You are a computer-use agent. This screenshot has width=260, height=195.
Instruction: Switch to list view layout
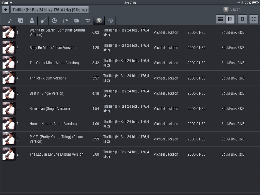click(x=230, y=19)
